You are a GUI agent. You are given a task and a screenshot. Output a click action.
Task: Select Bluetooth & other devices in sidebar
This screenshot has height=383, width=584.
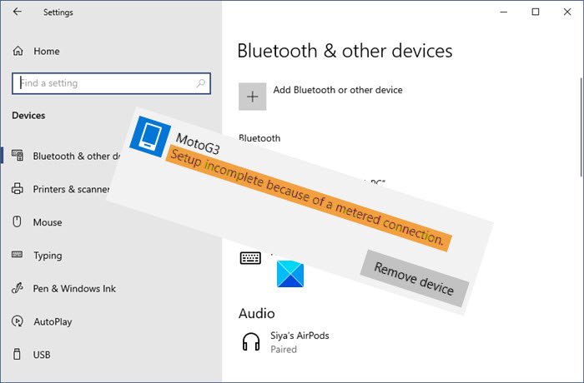(x=65, y=156)
